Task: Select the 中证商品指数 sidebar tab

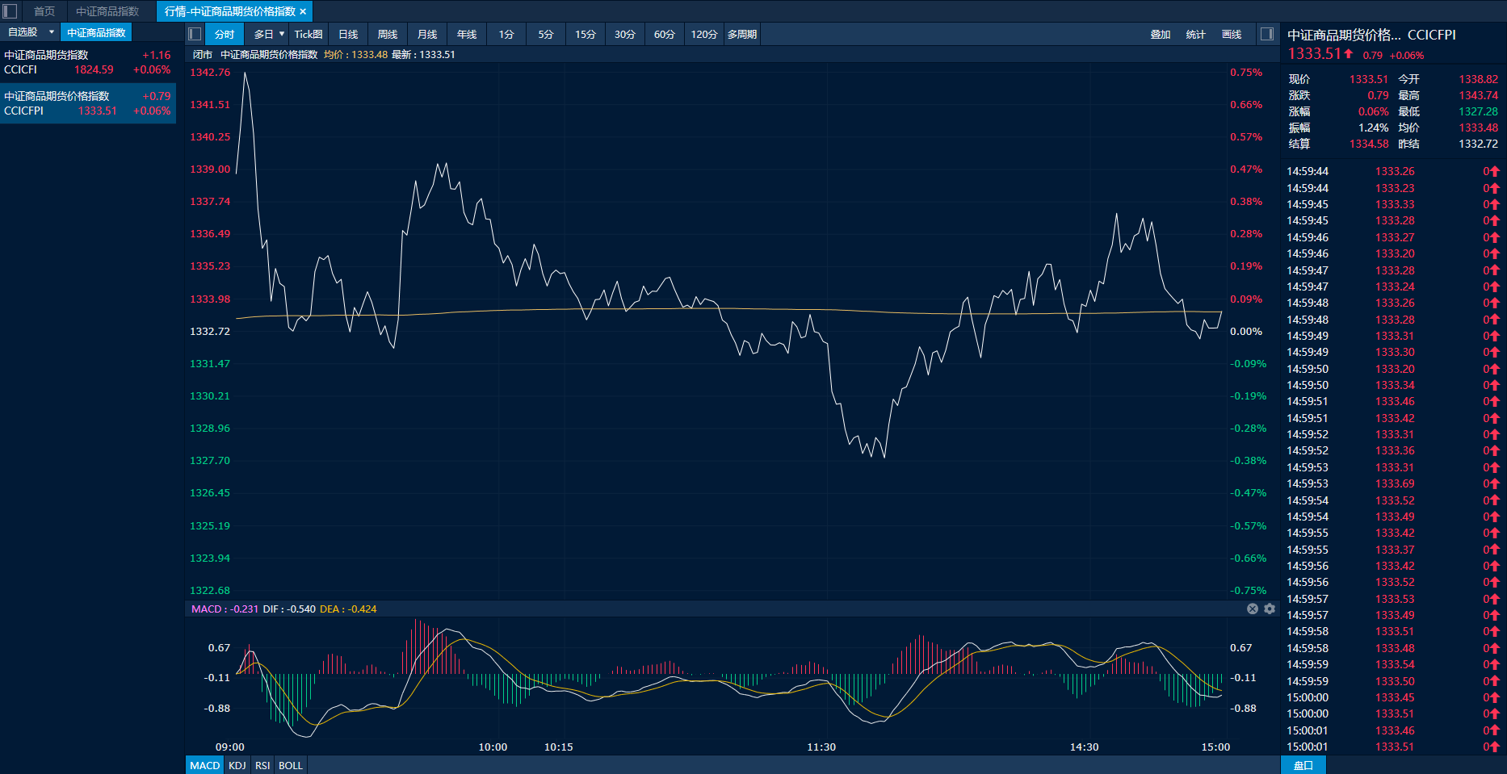Action: coord(96,32)
